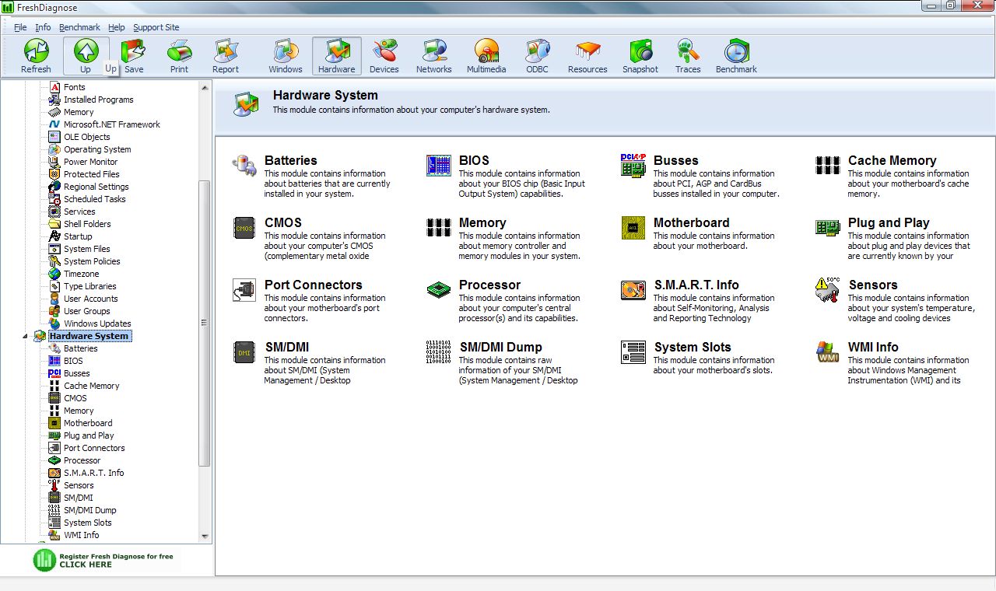The image size is (996, 591).
Task: Select Regional Settings in the tree
Action: (x=96, y=187)
